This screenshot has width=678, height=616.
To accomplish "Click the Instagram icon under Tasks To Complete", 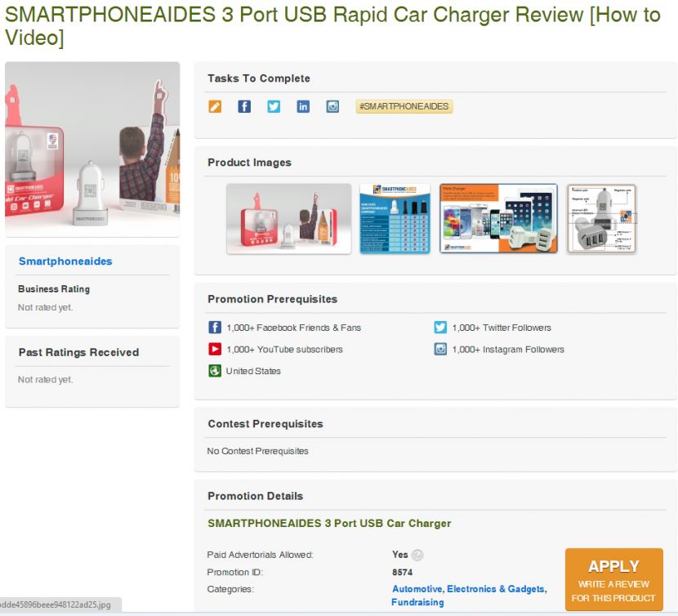I will (332, 106).
